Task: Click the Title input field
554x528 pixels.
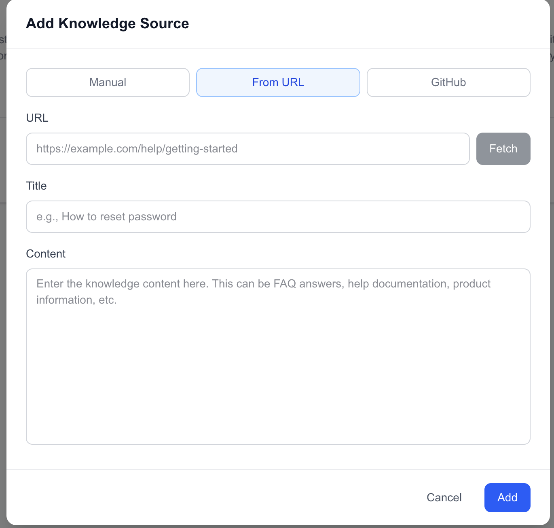Action: [x=278, y=217]
